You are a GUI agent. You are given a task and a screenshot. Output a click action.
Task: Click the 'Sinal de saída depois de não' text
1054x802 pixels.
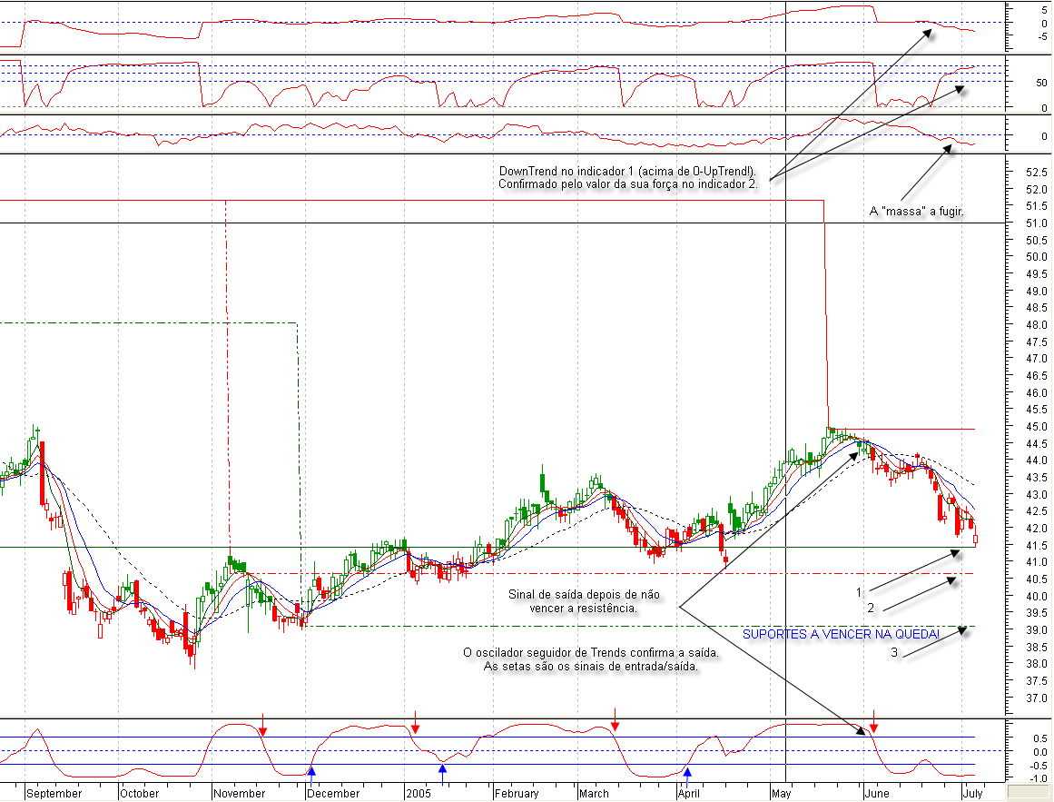click(584, 594)
